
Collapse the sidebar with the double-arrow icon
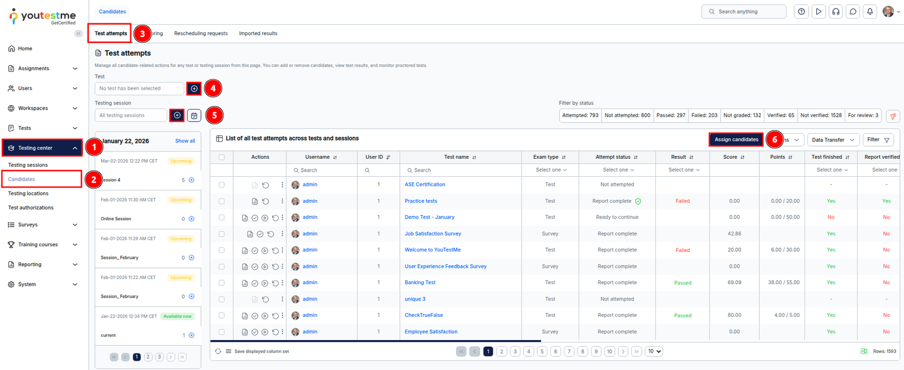[x=79, y=33]
